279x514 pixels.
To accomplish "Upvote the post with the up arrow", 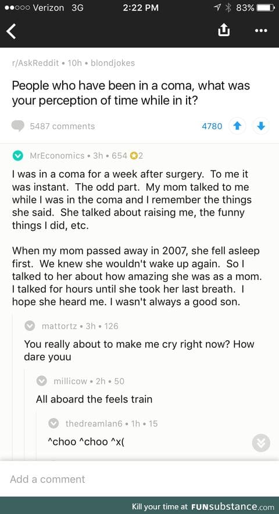I will (x=237, y=126).
